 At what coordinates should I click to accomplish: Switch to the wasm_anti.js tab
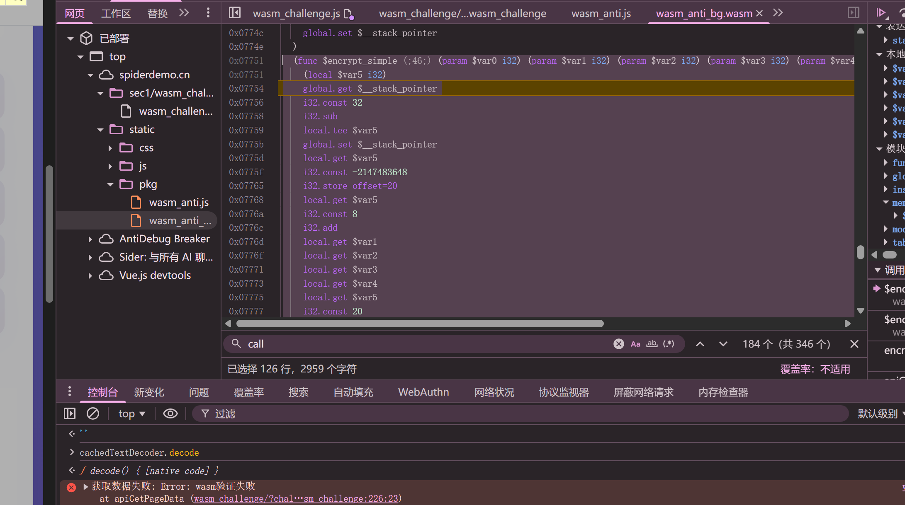tap(601, 14)
